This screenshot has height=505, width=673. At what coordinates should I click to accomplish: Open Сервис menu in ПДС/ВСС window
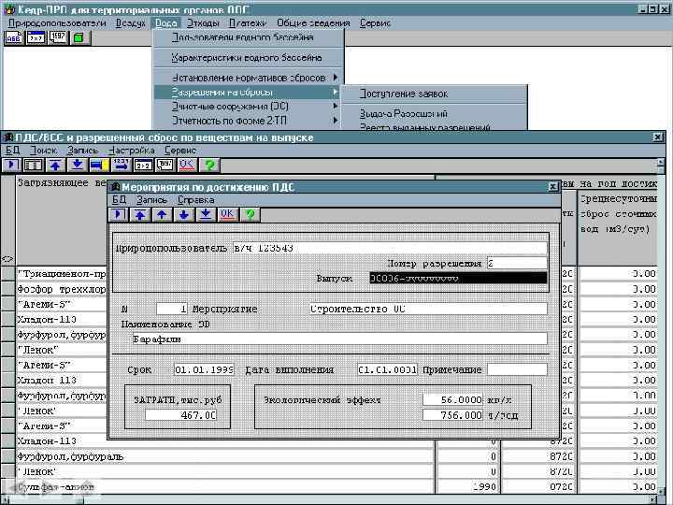coord(180,151)
